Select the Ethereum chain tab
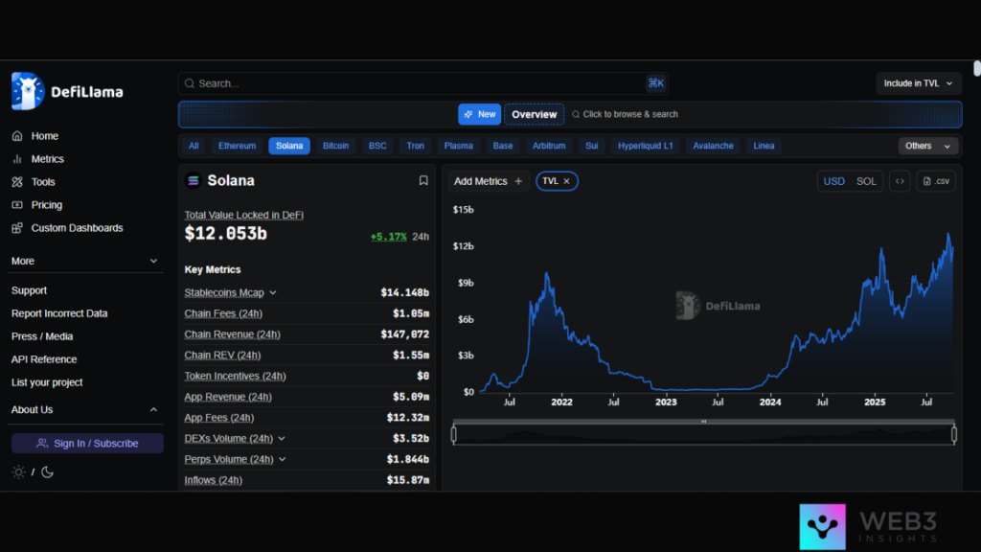The height and width of the screenshot is (552, 981). point(237,146)
